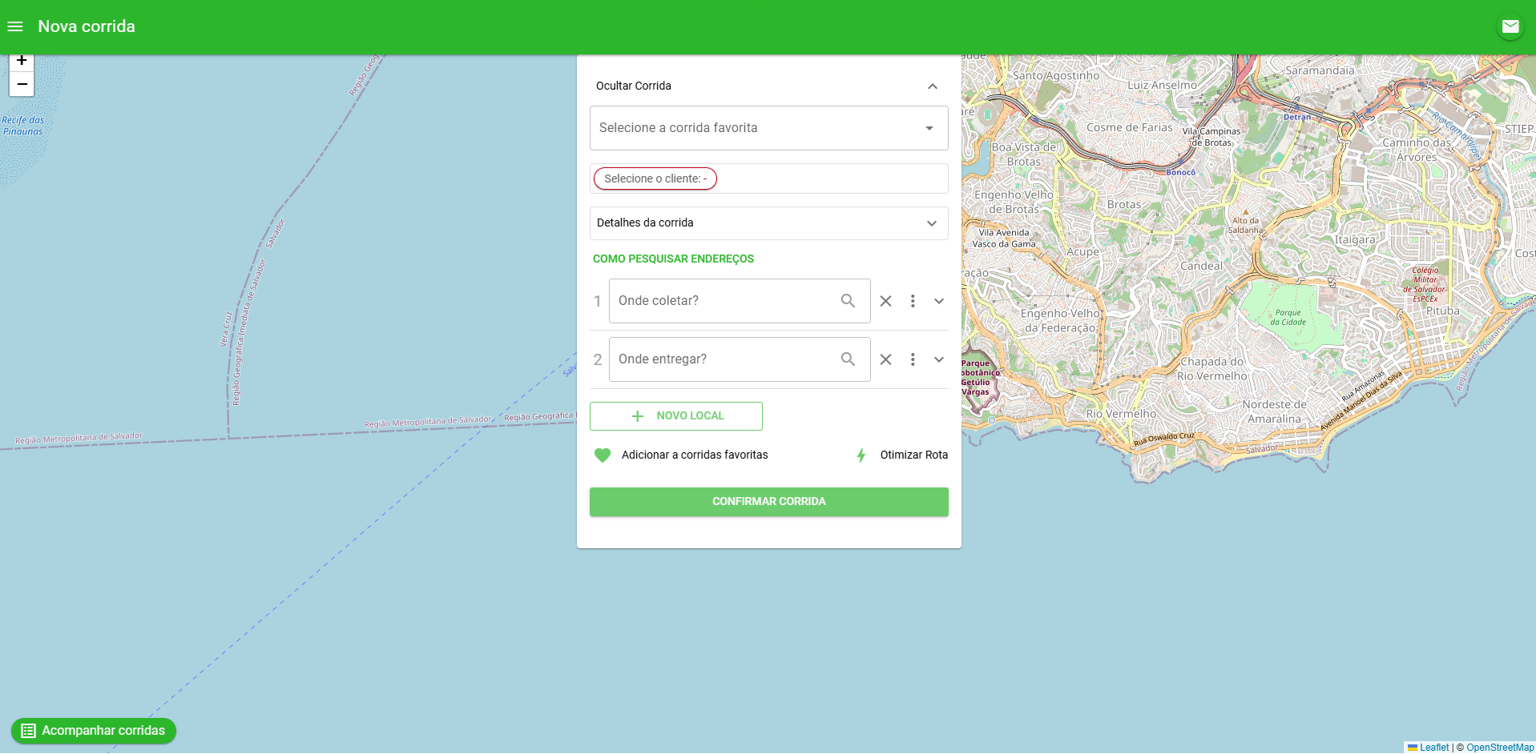Click the Rio Vermelho map label
Viewport: 1536px width, 754px height.
point(1121,414)
